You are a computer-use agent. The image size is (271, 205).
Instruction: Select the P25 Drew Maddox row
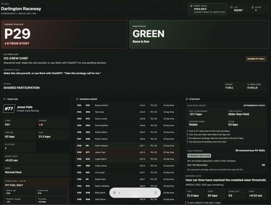click(127, 126)
